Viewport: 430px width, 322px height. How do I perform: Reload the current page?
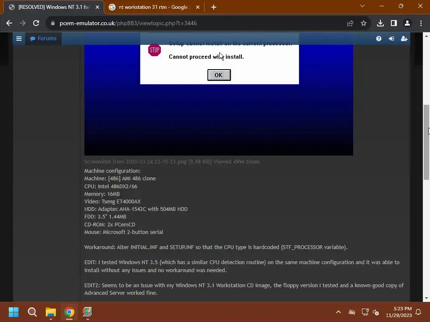point(36,23)
